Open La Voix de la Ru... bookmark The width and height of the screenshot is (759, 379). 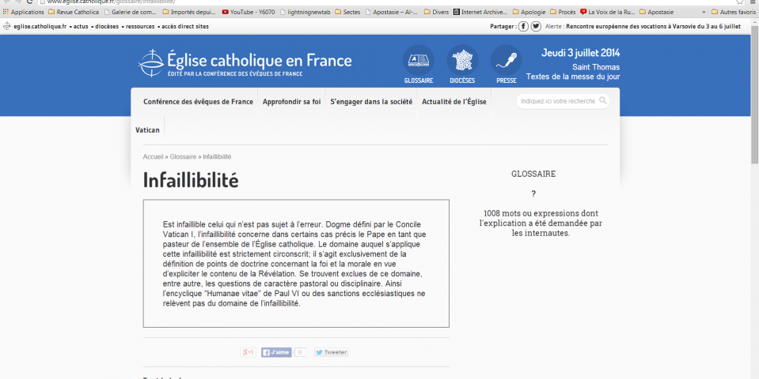[608, 12]
